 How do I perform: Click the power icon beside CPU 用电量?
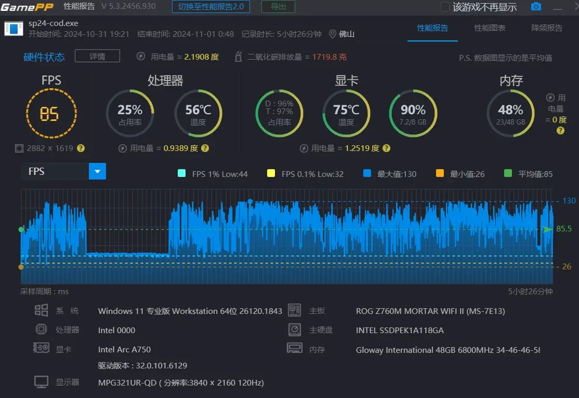point(123,148)
